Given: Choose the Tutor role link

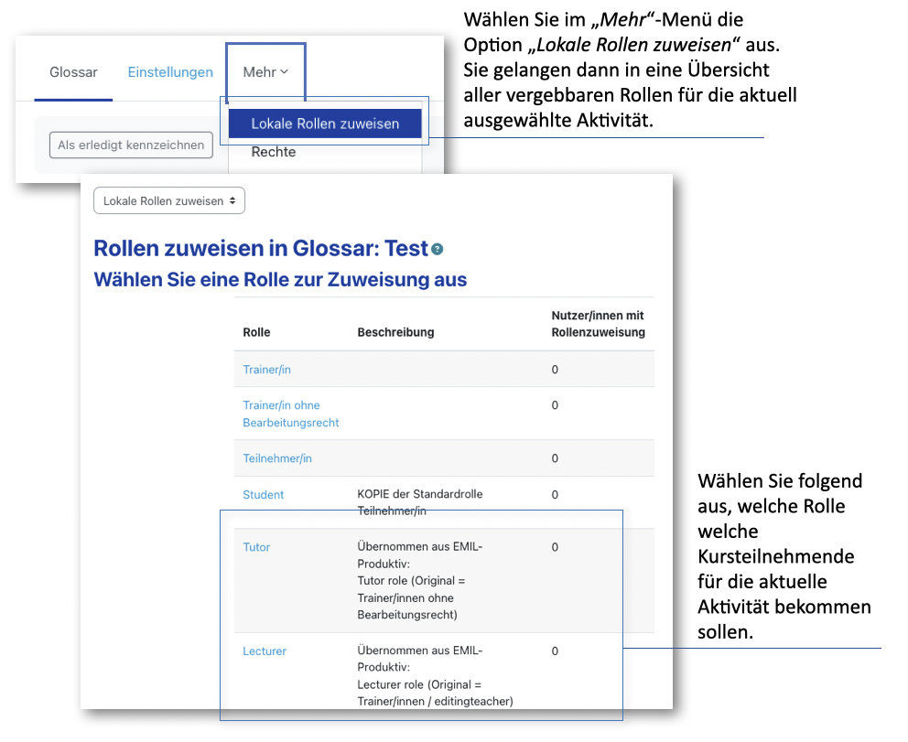Looking at the screenshot, I should [x=256, y=547].
